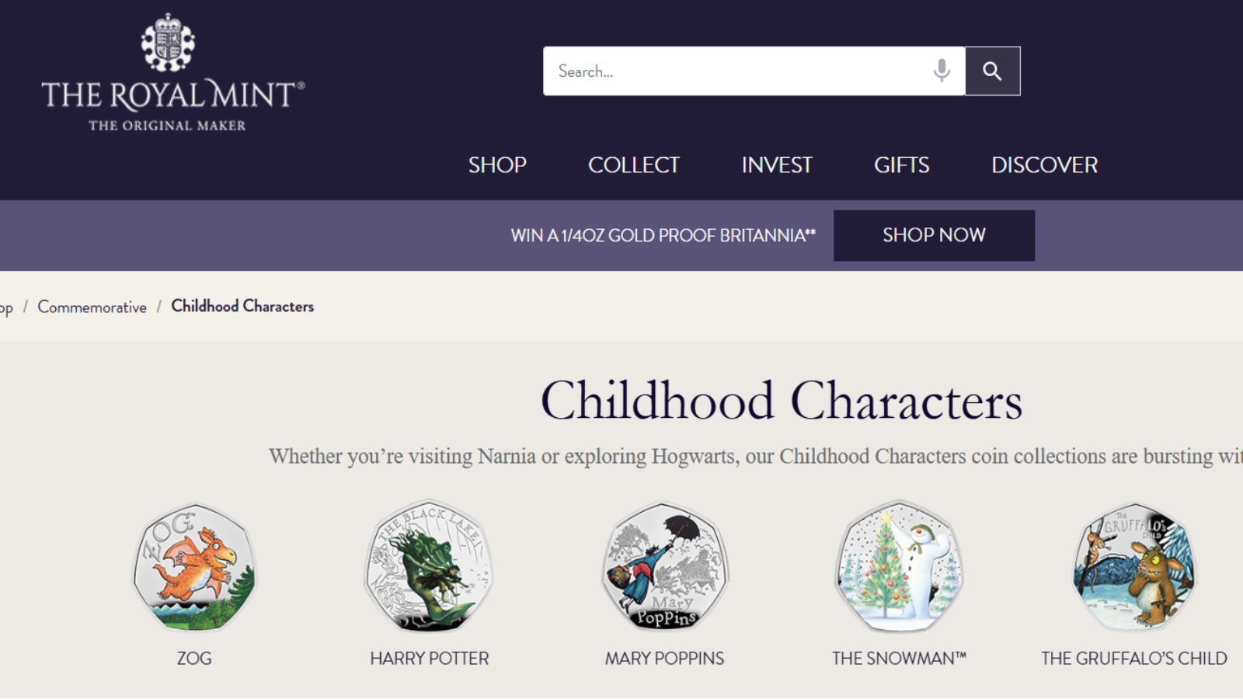Select the Zog coin image
The image size is (1243, 699).
[x=194, y=566]
